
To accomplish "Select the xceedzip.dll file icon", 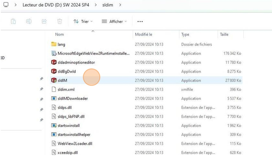I will tap(54, 153).
